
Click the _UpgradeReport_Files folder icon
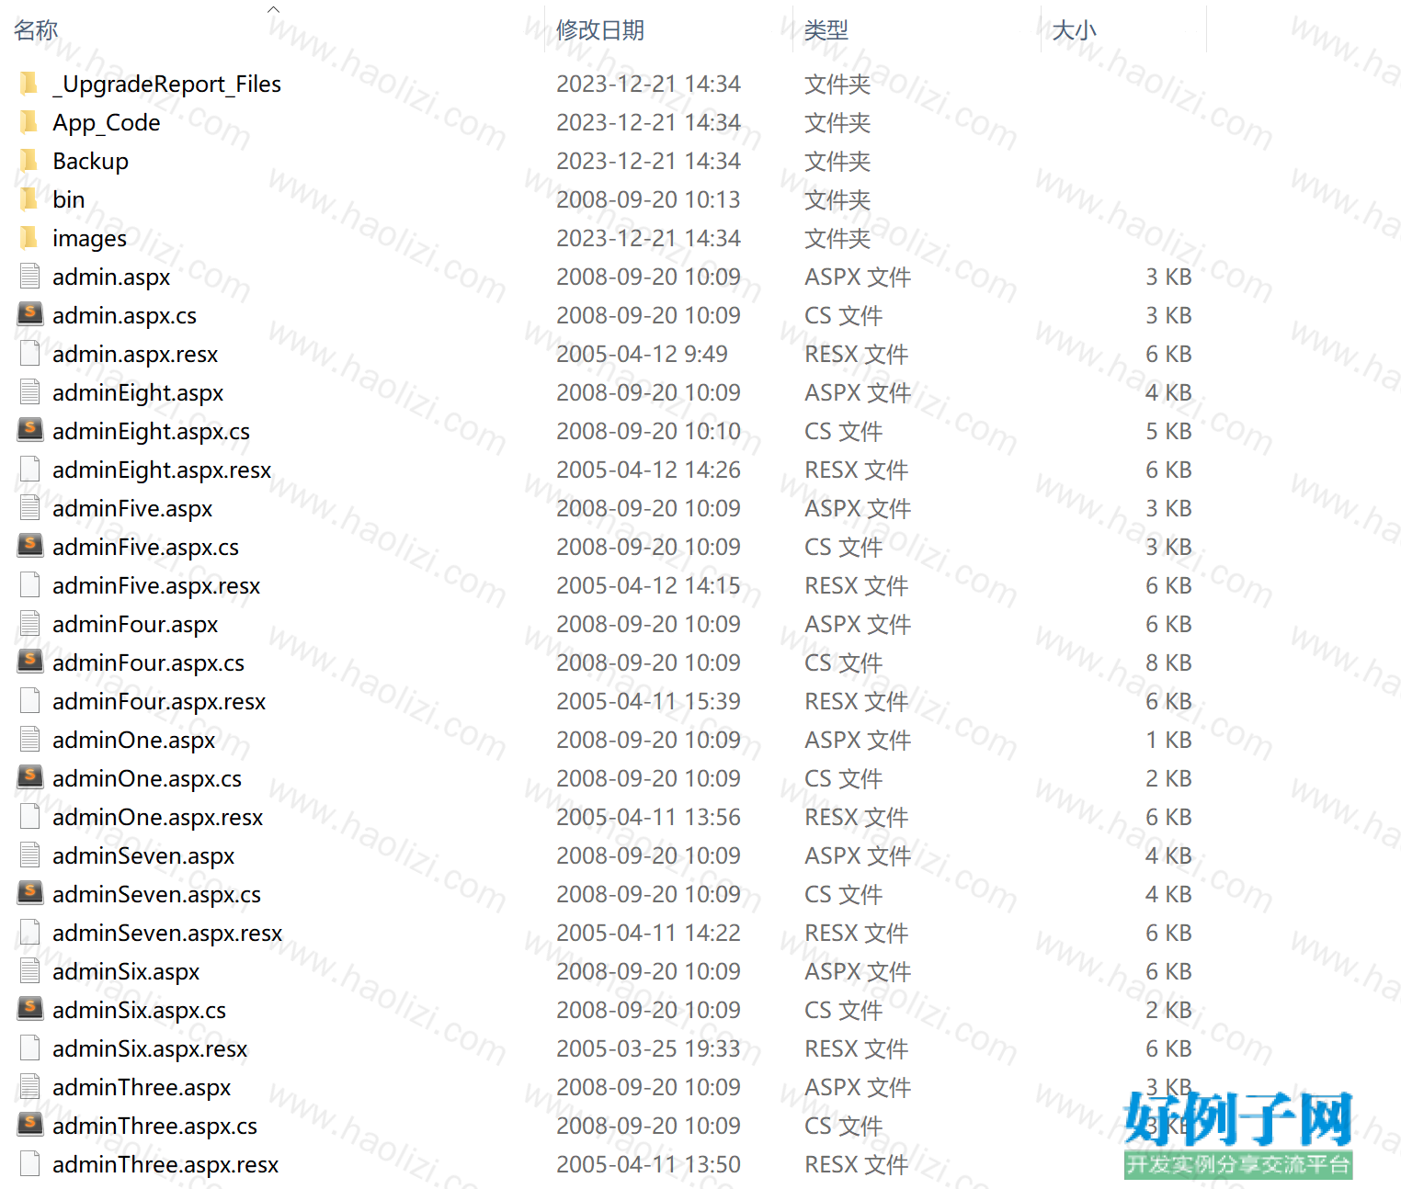[29, 84]
